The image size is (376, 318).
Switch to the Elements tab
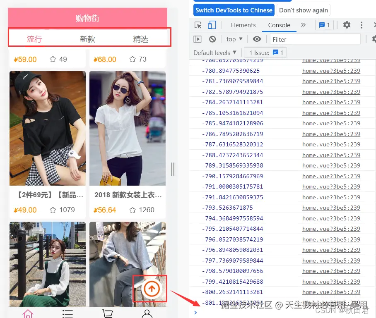point(243,25)
